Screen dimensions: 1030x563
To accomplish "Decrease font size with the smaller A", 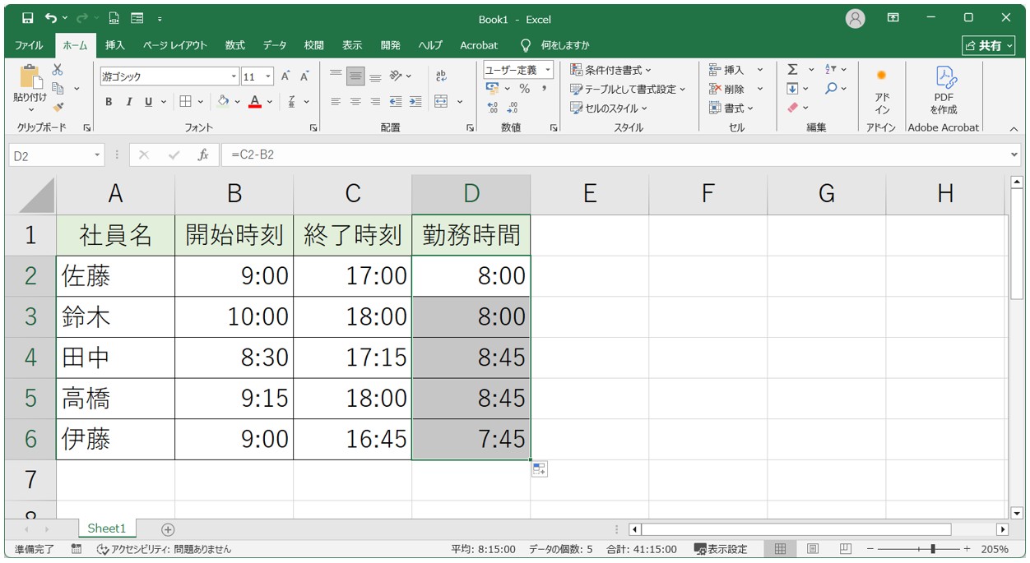I will point(304,76).
